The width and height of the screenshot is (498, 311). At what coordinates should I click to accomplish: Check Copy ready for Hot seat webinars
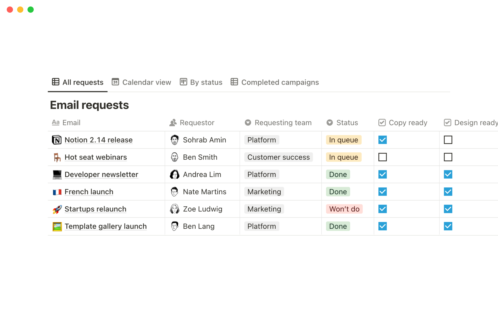point(382,157)
